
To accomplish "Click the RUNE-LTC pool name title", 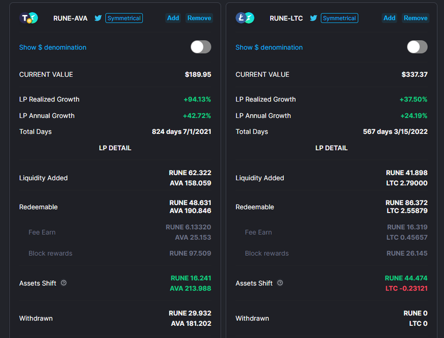I will click(286, 18).
